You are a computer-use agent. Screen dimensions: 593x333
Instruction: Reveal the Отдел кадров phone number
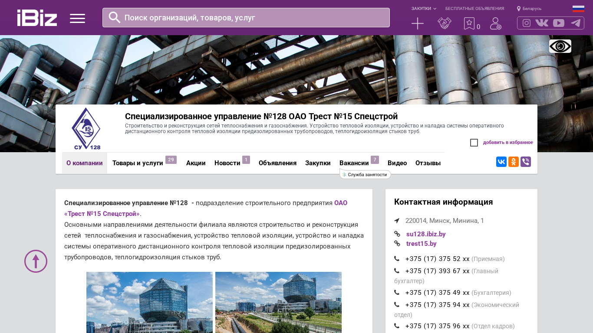pos(438,326)
